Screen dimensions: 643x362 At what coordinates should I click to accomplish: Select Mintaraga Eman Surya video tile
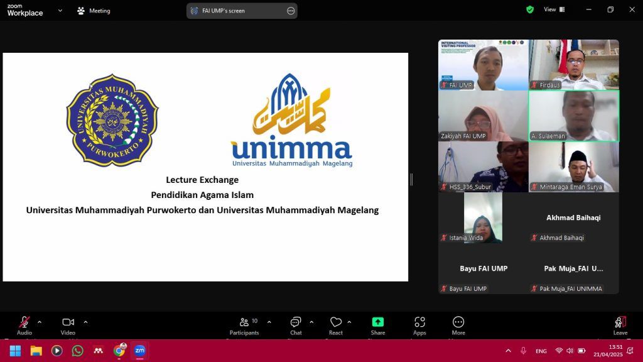click(x=574, y=167)
